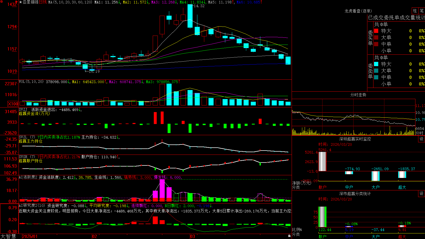This screenshot has width=425, height=239.
Task: Click the cyan 特大 sell order swatch
Action: click(376, 64)
